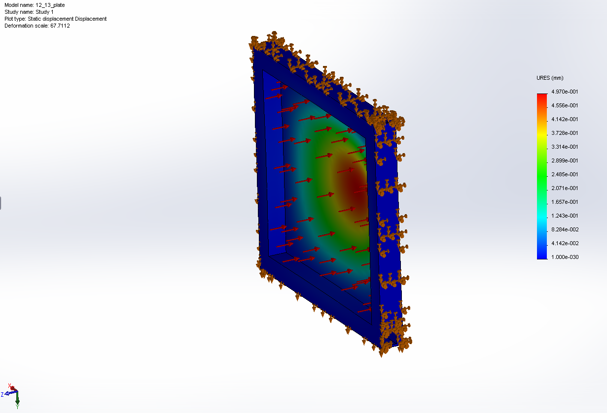
Task: Click the 'Model name: 12_13_plate' text
Action: [x=35, y=5]
